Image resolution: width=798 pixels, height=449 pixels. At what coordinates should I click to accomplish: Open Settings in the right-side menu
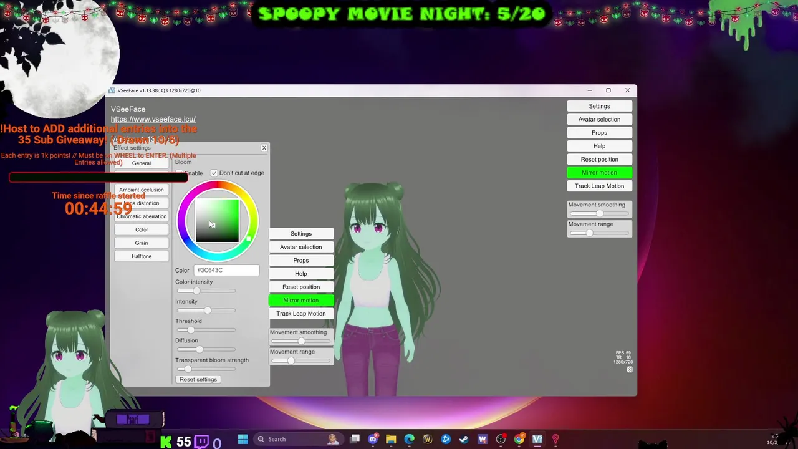(599, 106)
